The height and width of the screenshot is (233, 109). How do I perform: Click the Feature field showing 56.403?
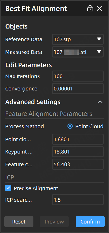tap(78, 164)
